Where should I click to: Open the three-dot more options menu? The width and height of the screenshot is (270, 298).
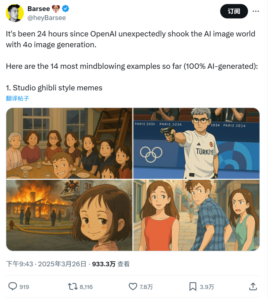(x=255, y=11)
